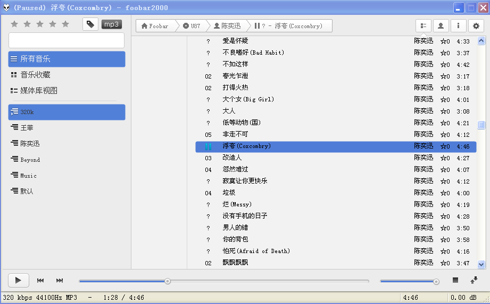The image size is (490, 304).
Task: Set rating to two stars
Action: 27,24
